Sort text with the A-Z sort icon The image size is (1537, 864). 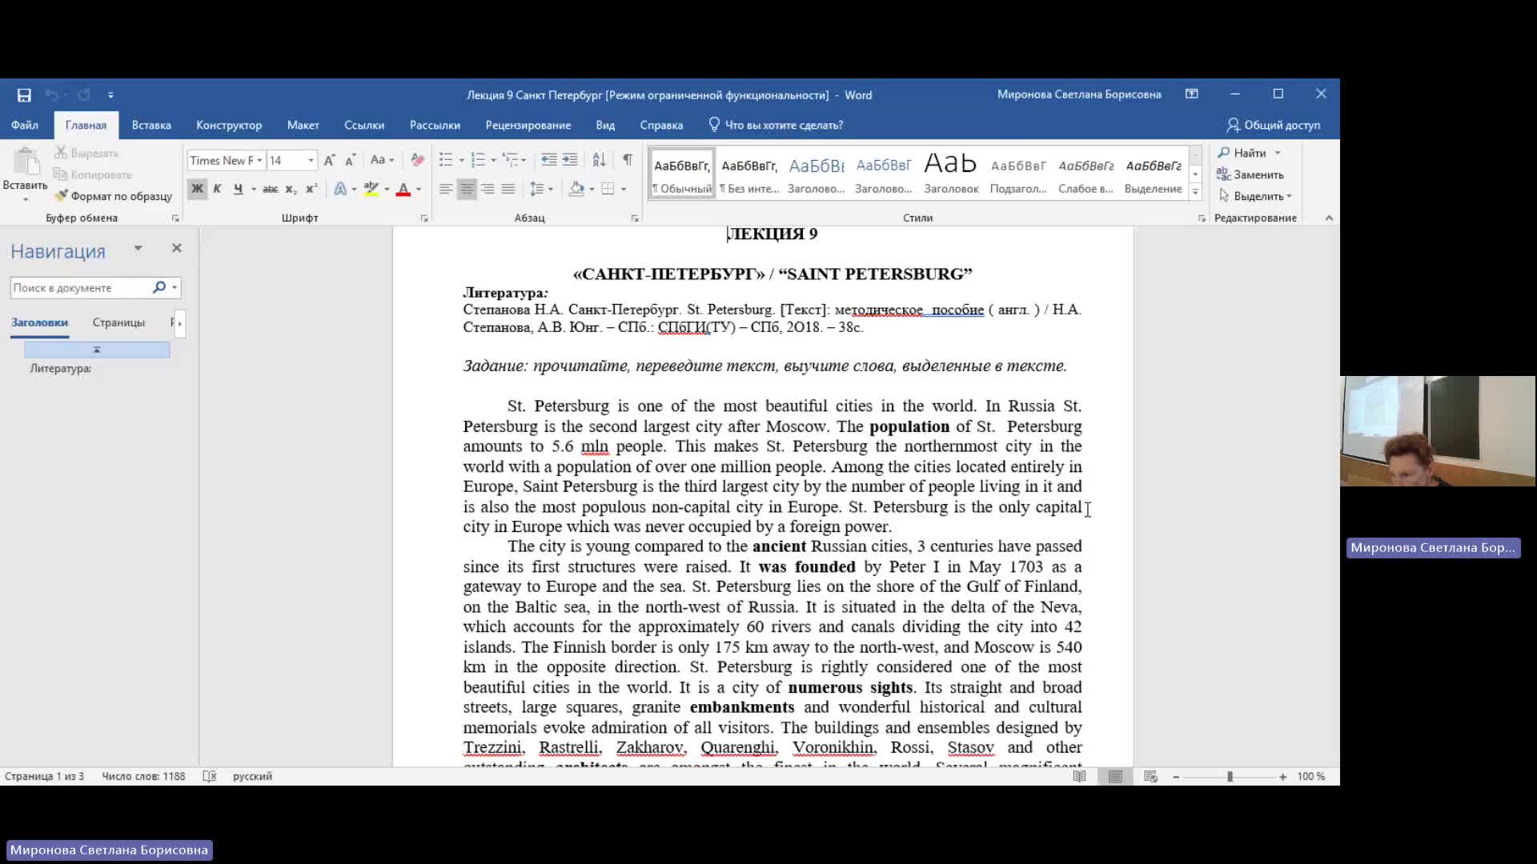(x=599, y=160)
